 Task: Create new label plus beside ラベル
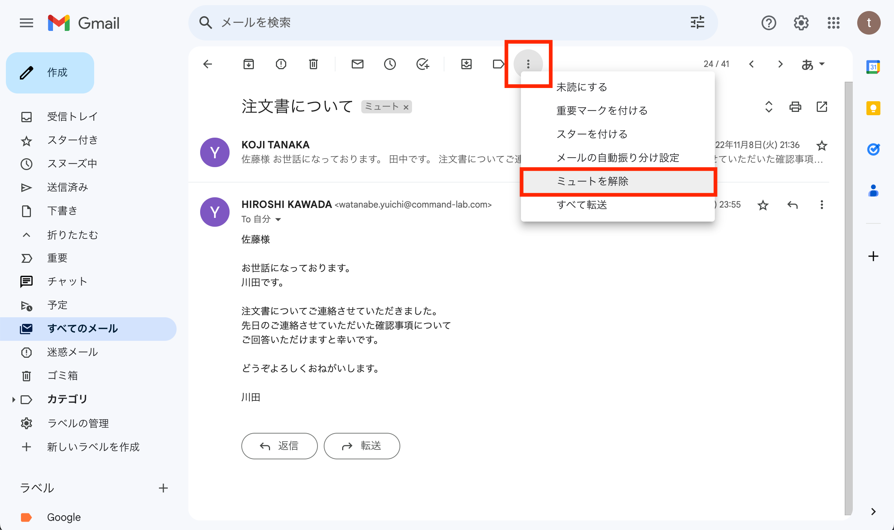pos(163,488)
